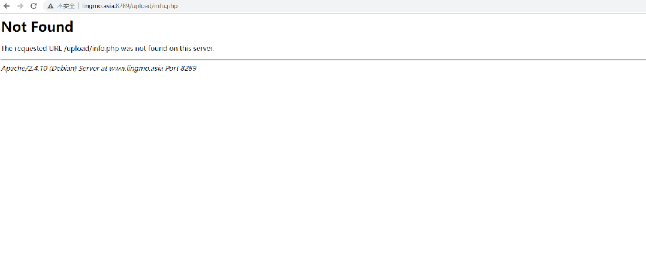
Task: Click the word "Server" in the signature
Action: (x=89, y=68)
